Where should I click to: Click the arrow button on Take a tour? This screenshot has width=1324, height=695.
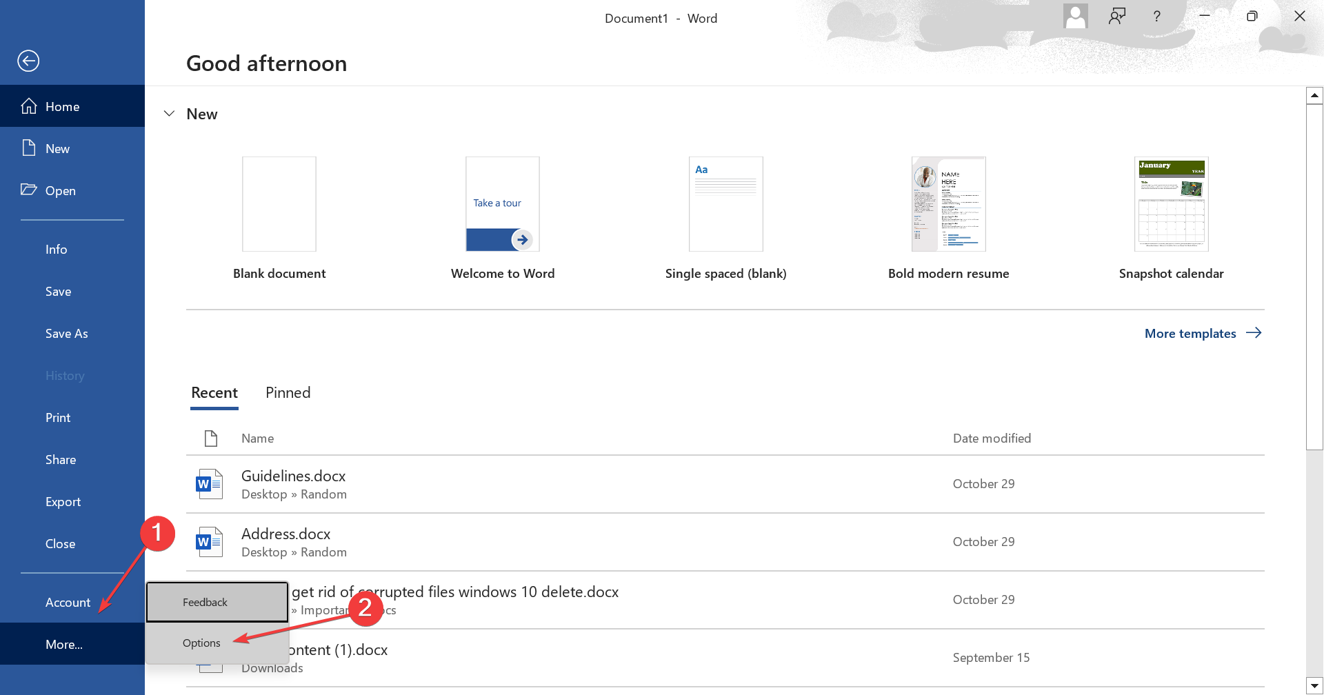(x=522, y=240)
